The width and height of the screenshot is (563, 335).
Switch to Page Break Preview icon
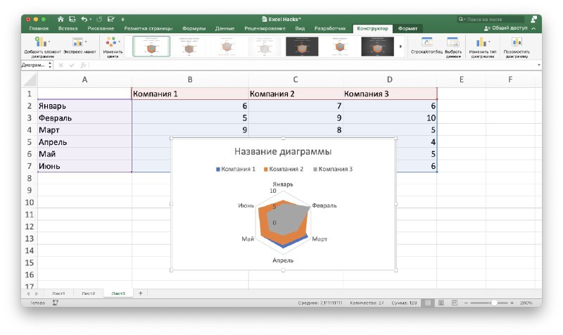pos(455,303)
